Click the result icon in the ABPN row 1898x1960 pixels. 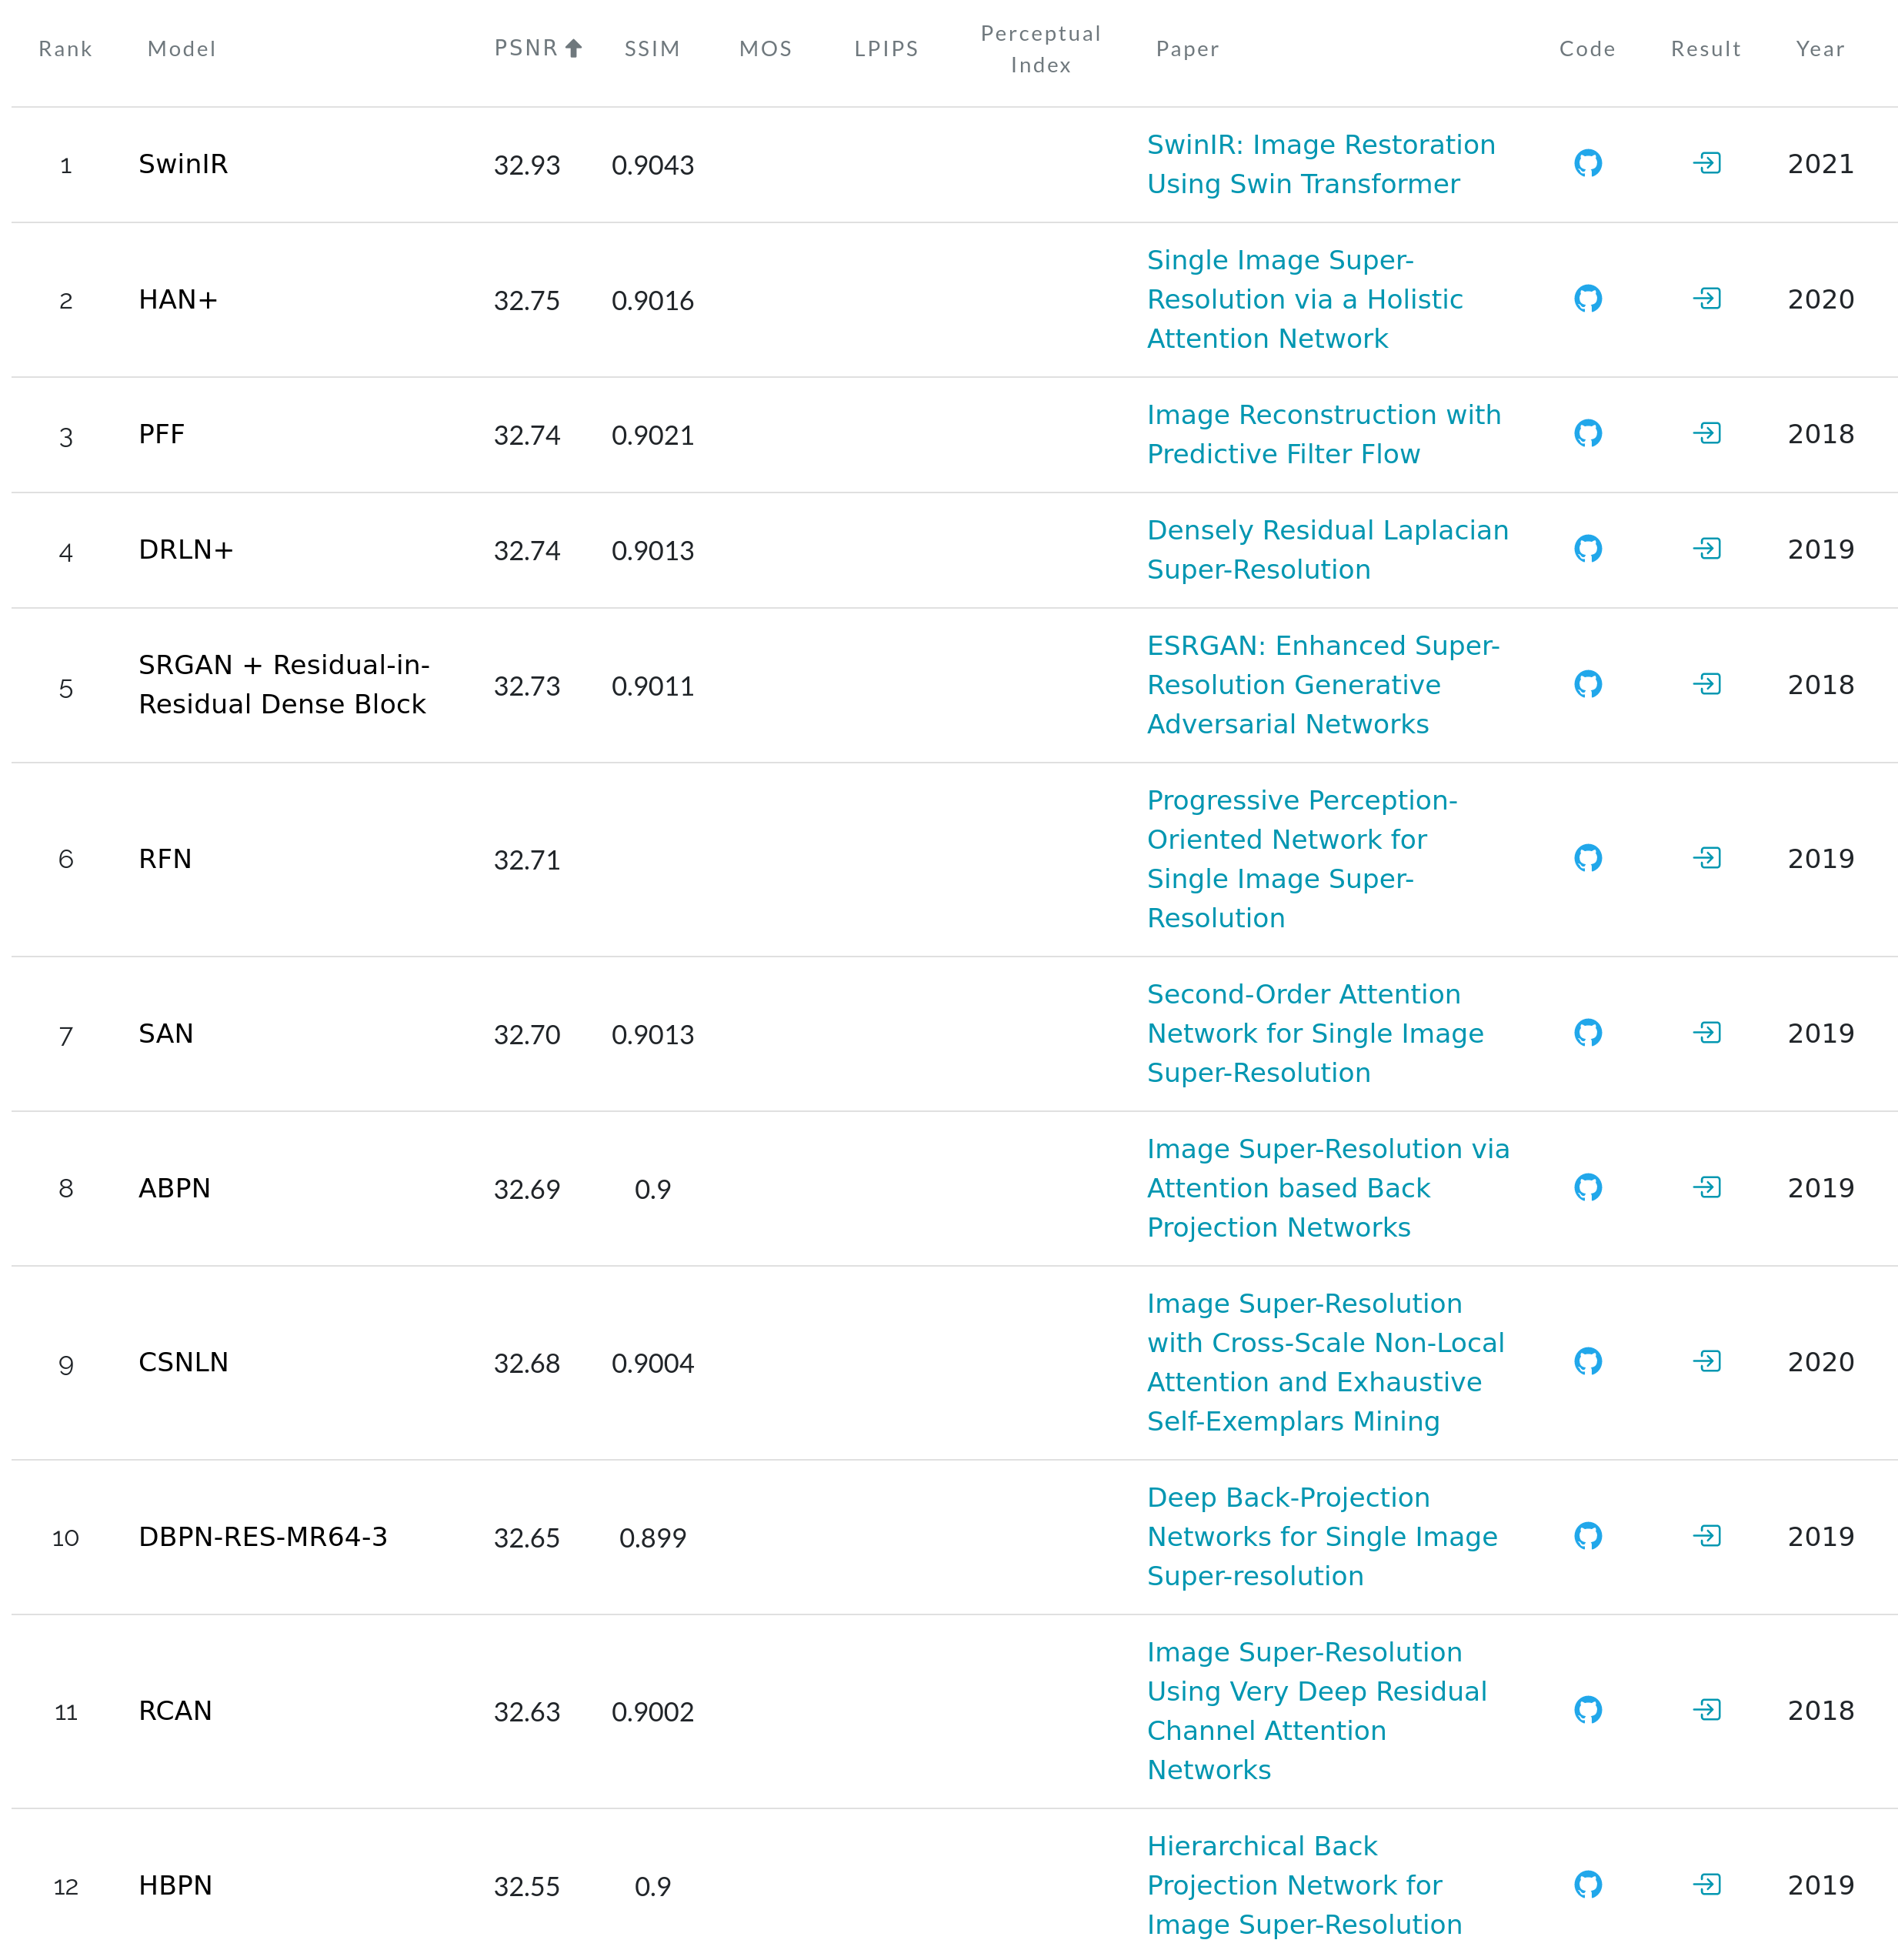[1706, 1188]
